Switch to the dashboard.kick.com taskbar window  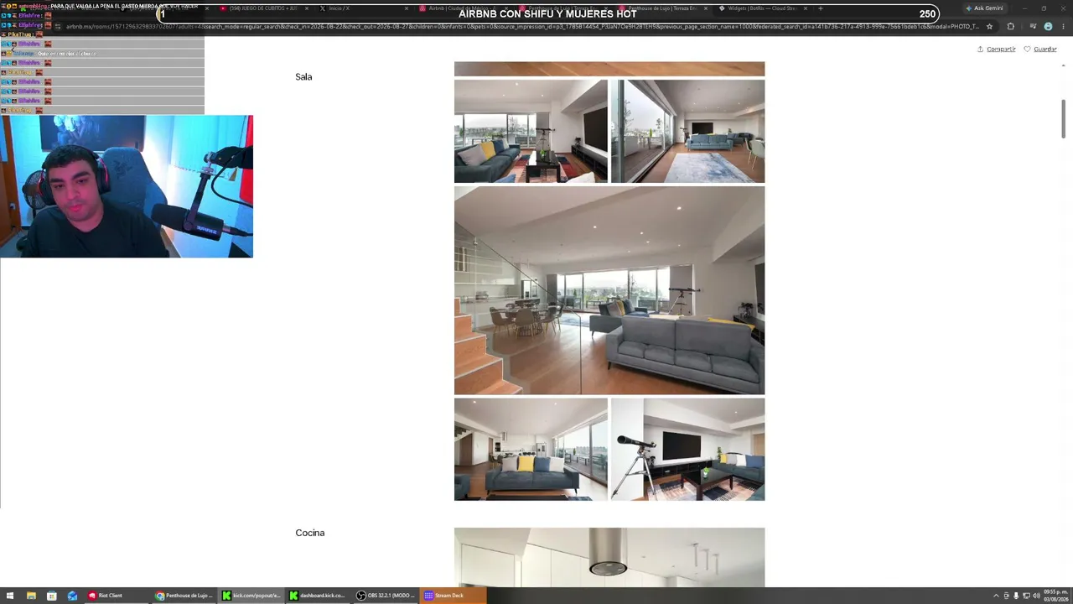319,596
